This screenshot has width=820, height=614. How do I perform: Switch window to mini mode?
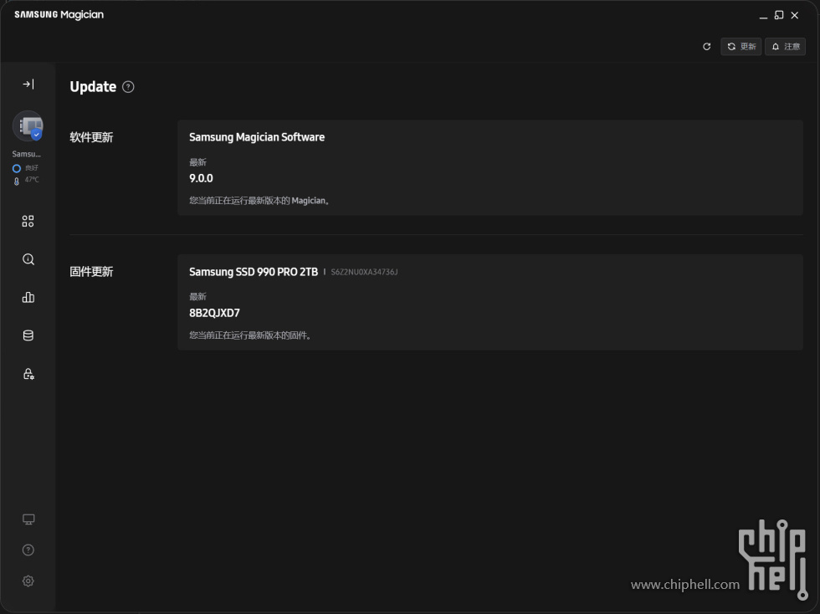point(778,15)
